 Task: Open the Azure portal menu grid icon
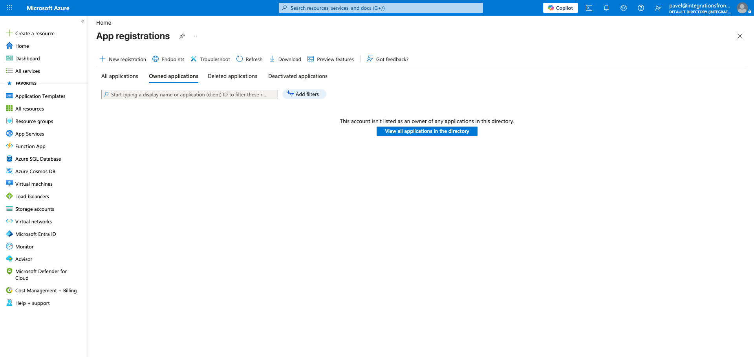9,8
